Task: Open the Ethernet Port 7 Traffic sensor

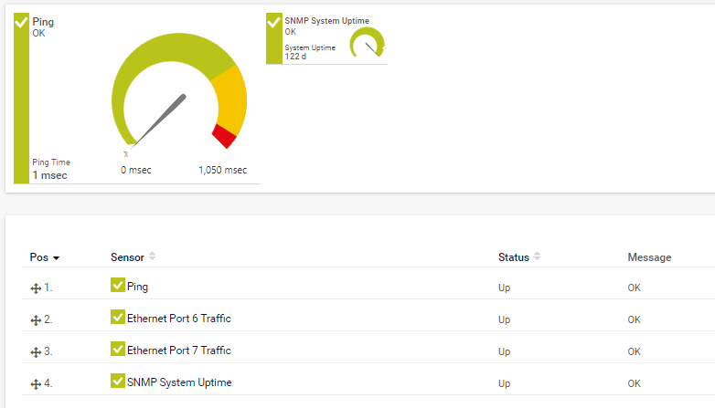Action: point(178,350)
